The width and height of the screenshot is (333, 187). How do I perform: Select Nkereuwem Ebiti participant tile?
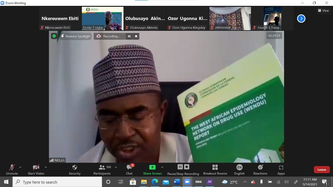(x=60, y=18)
